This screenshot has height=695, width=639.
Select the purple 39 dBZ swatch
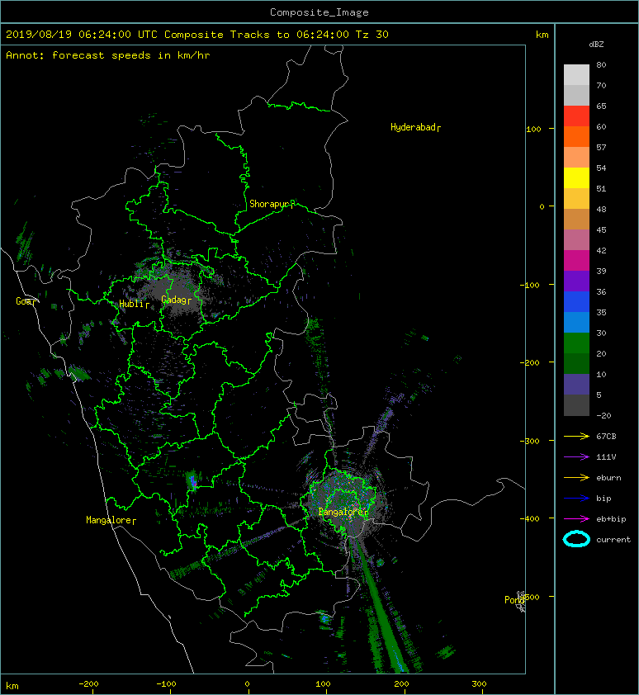pos(576,281)
